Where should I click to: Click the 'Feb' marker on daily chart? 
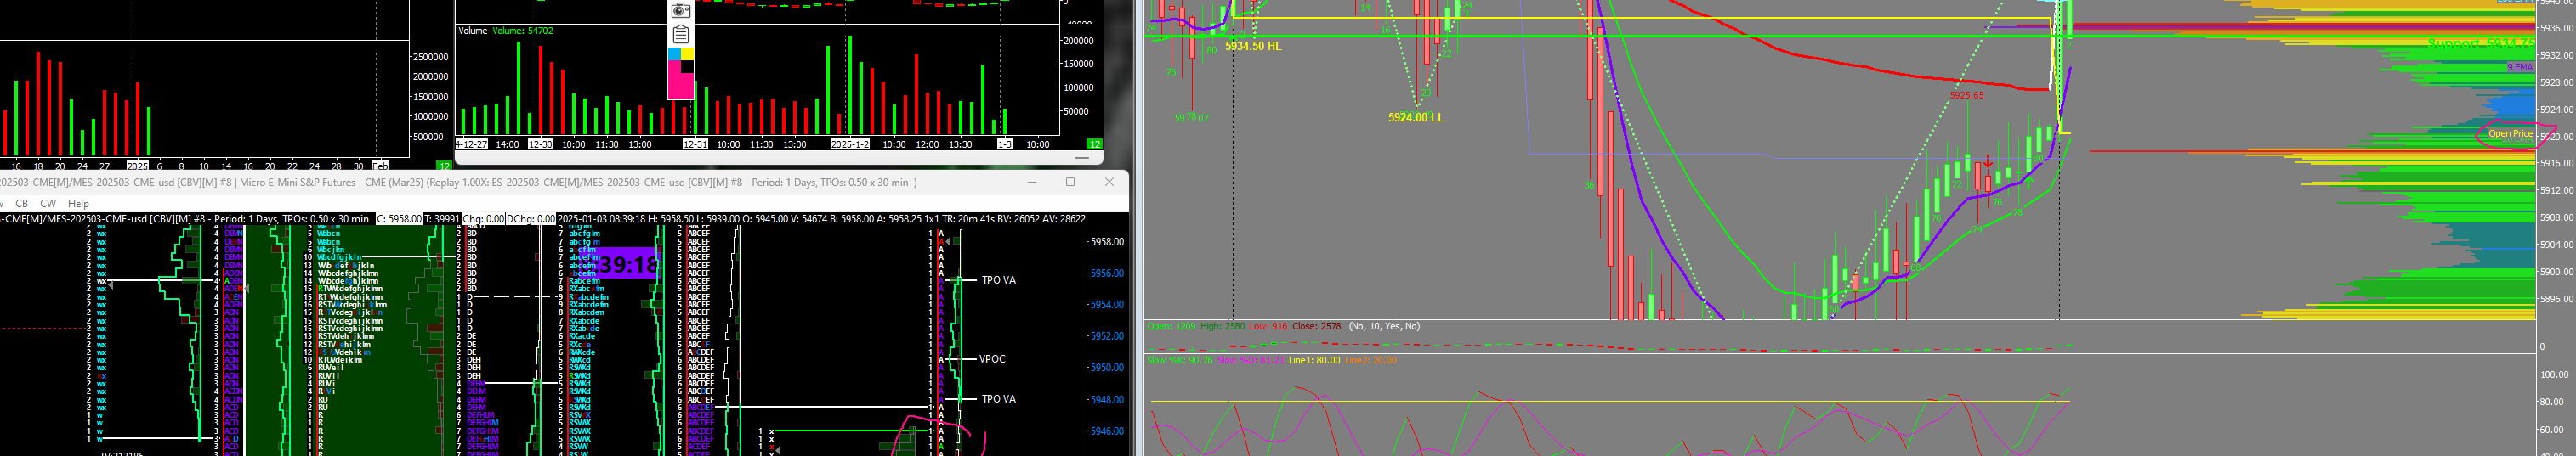point(380,166)
